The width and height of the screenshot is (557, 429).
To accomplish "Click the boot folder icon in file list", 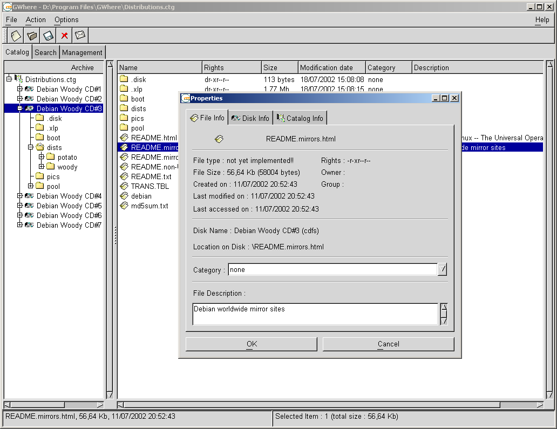I will (x=124, y=98).
